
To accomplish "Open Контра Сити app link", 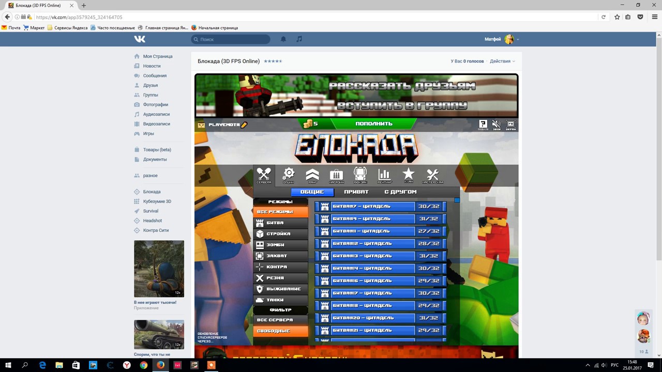I will pos(156,230).
